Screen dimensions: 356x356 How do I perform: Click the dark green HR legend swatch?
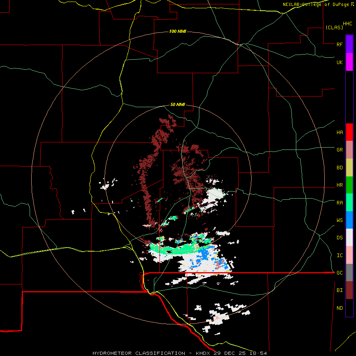(349, 185)
